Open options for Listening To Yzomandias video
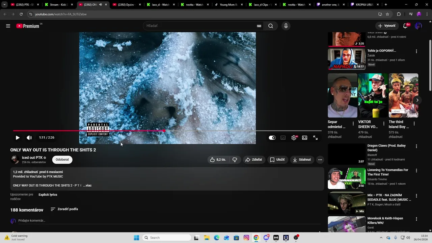Screen dimensions: 432x243 point(416,171)
